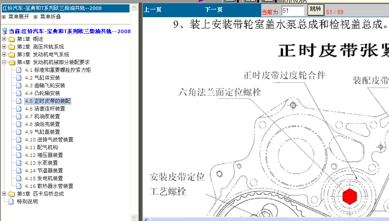This screenshot has height=221, width=389.
Task: Click page icon of 4.9 气缸盖装置
Action: (x=19, y=132)
